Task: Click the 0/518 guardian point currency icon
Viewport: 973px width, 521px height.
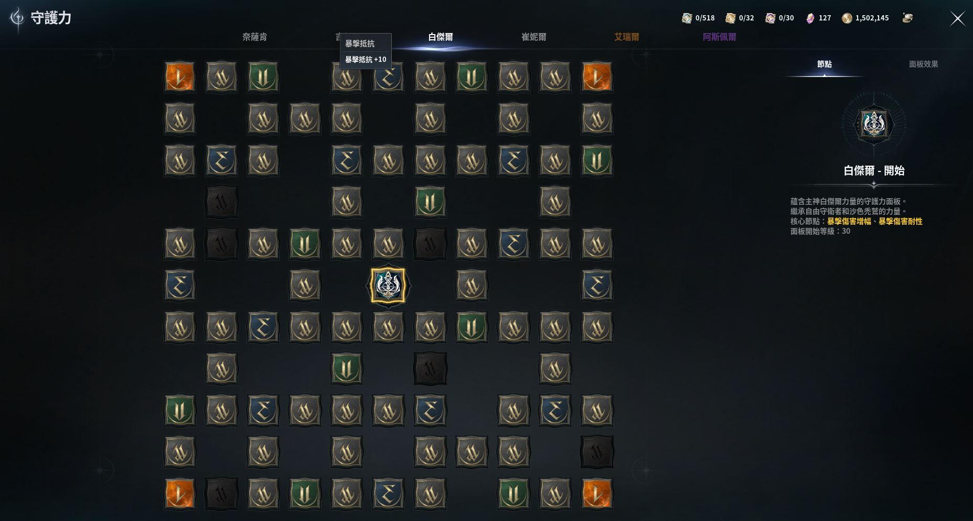Action: [x=687, y=18]
